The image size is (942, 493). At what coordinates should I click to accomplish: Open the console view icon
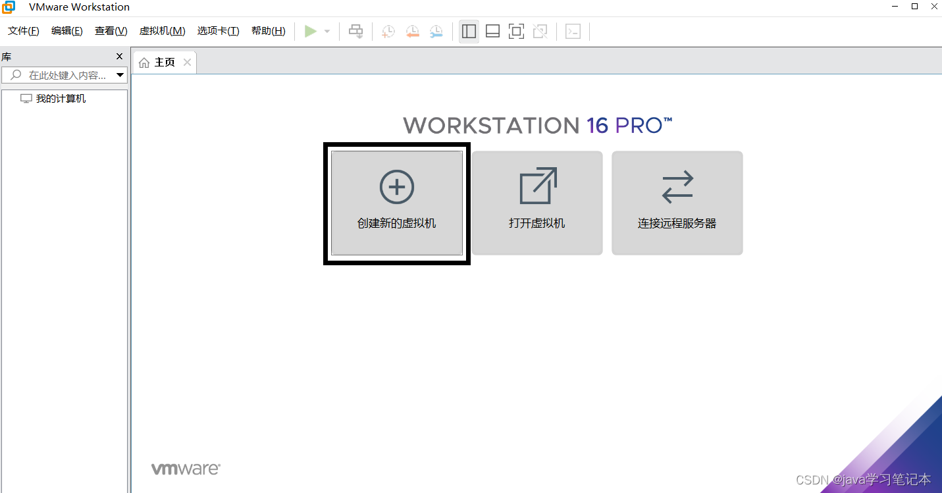(x=573, y=31)
